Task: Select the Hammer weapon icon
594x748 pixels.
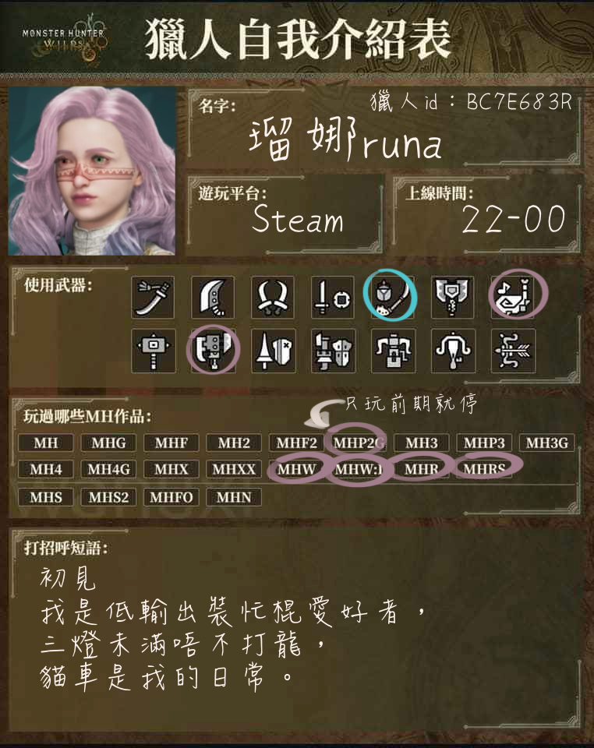Action: (153, 351)
